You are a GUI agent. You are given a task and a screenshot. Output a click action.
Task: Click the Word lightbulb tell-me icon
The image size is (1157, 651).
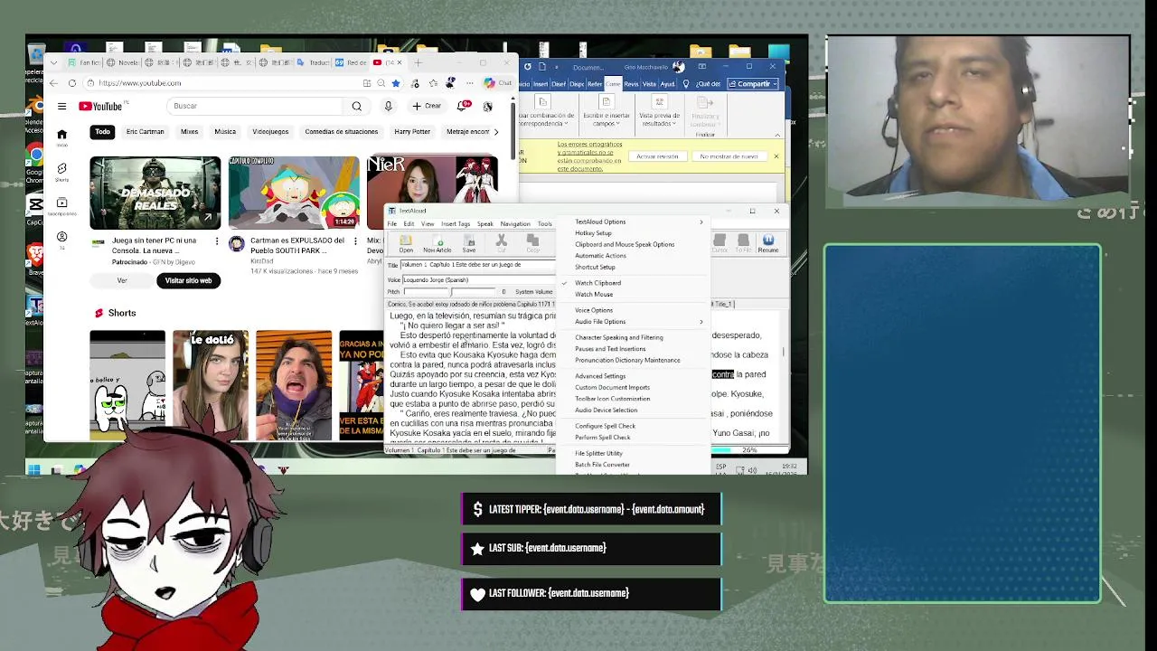(686, 84)
